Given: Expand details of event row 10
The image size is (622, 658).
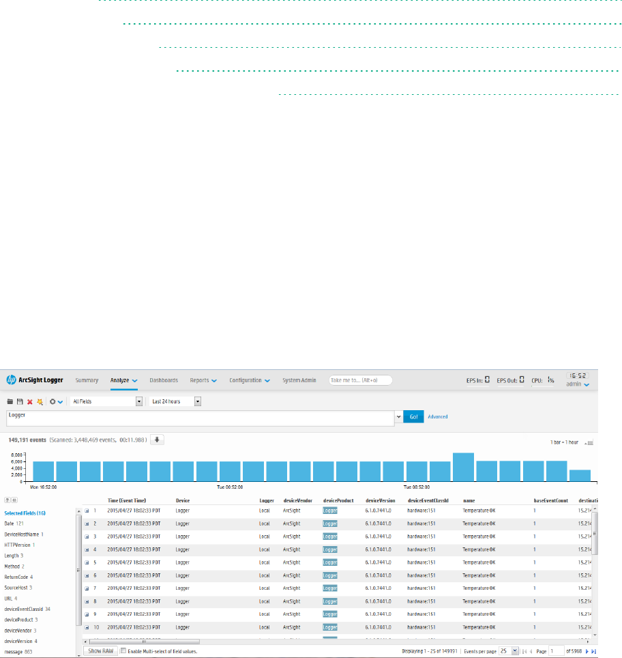Looking at the screenshot, I should tap(87, 627).
